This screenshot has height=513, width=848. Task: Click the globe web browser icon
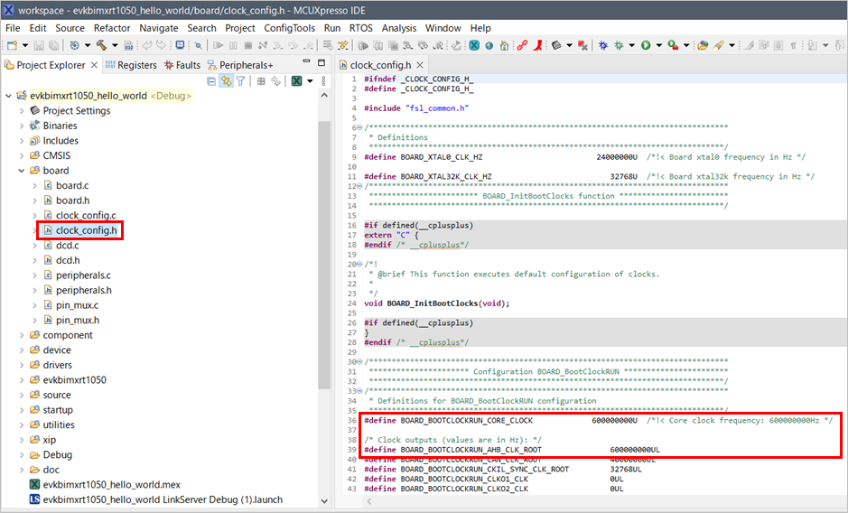489,46
